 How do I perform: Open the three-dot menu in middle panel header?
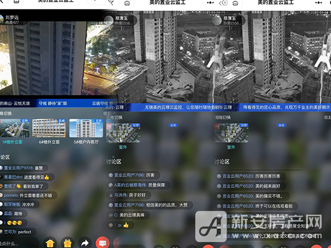210,3
